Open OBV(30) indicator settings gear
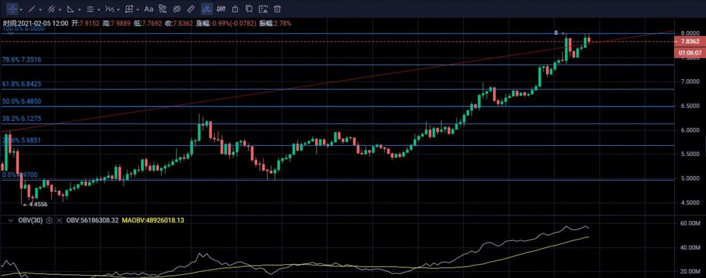Image resolution: width=706 pixels, height=278 pixels. (x=49, y=220)
